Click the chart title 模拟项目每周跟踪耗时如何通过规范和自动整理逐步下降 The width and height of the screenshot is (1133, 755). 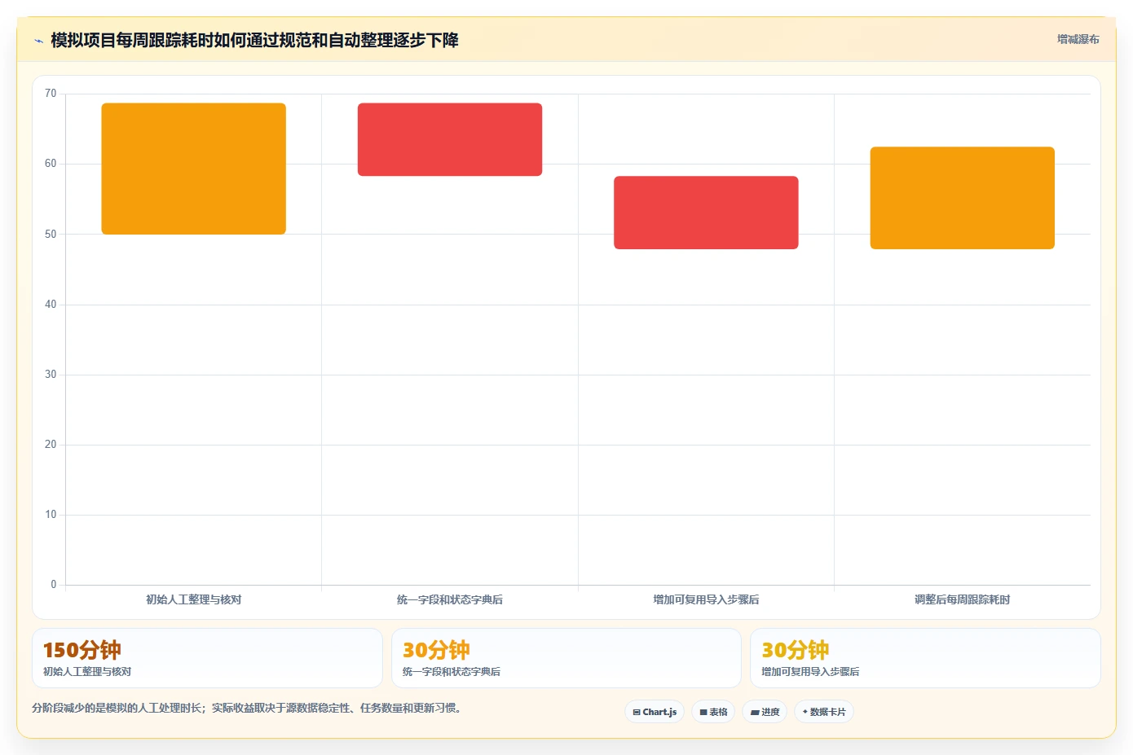pyautogui.click(x=254, y=40)
